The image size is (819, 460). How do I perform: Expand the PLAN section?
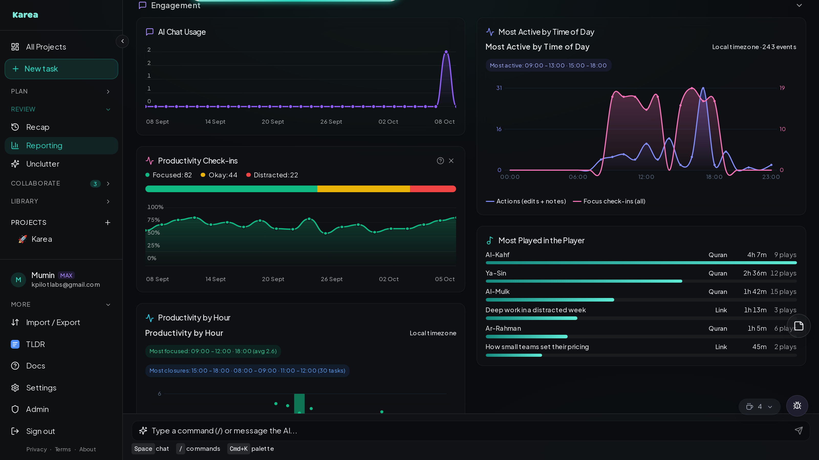click(x=61, y=91)
